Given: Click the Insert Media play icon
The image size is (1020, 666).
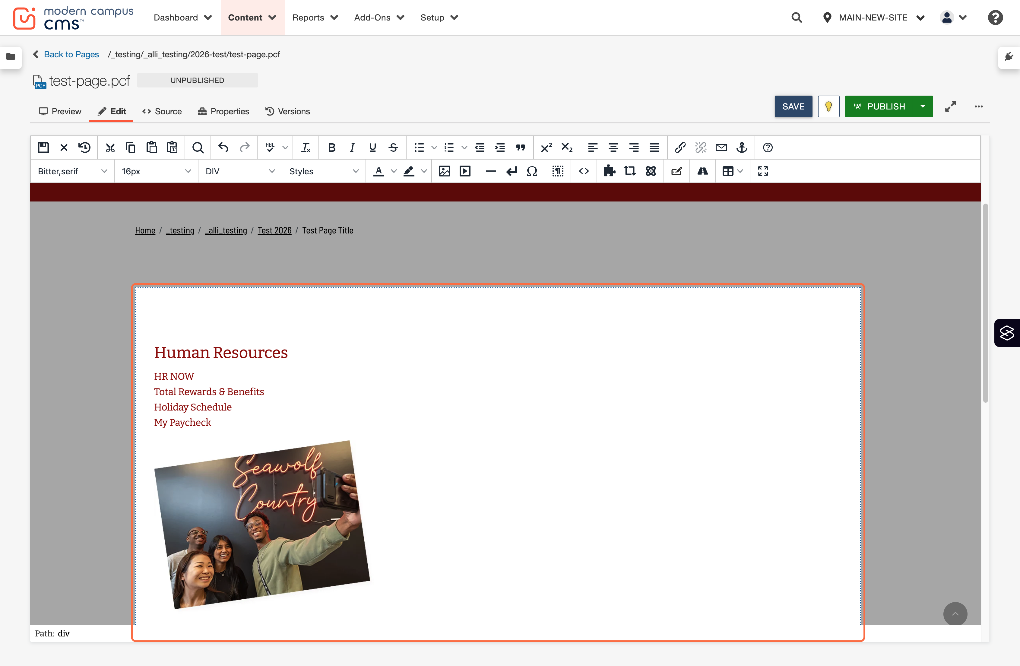Looking at the screenshot, I should tap(465, 171).
